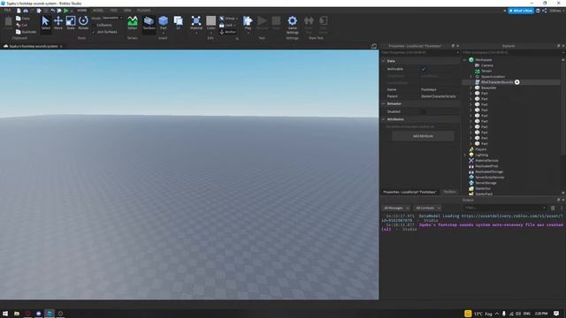Screen dimensions: 566x318
Task: Collapse the Attributes section
Action: (383, 119)
